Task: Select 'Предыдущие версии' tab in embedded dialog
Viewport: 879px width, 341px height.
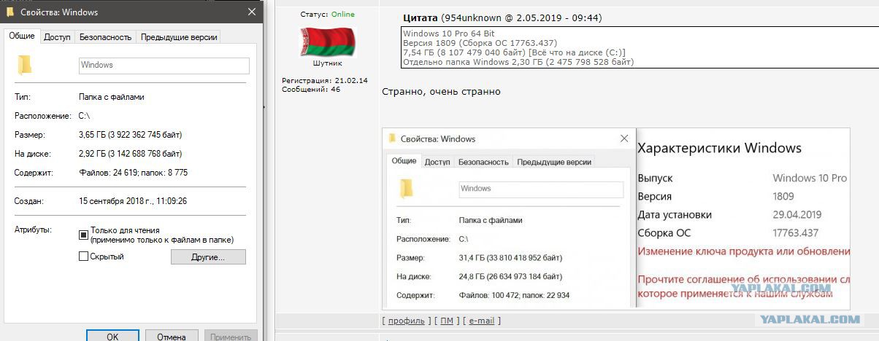Action: (x=554, y=162)
